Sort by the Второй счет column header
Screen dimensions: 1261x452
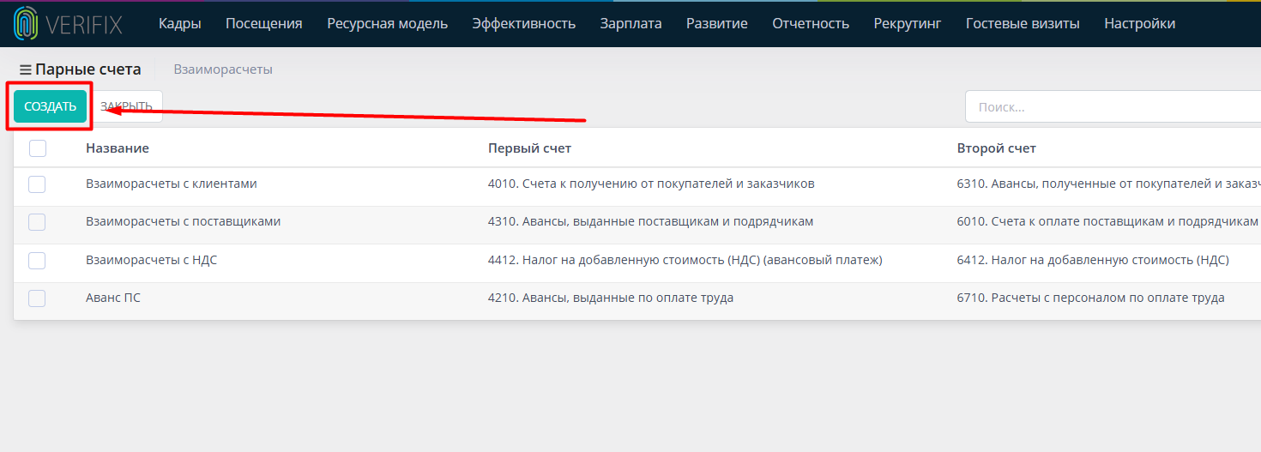click(x=997, y=148)
